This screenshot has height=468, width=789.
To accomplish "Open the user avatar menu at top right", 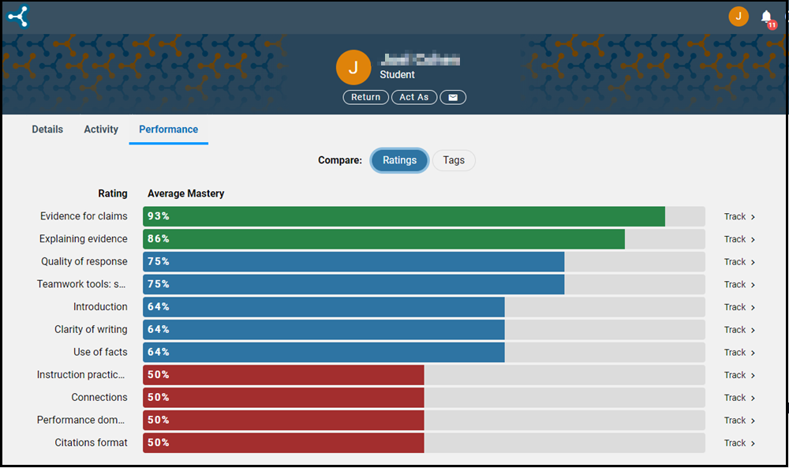I will (739, 17).
